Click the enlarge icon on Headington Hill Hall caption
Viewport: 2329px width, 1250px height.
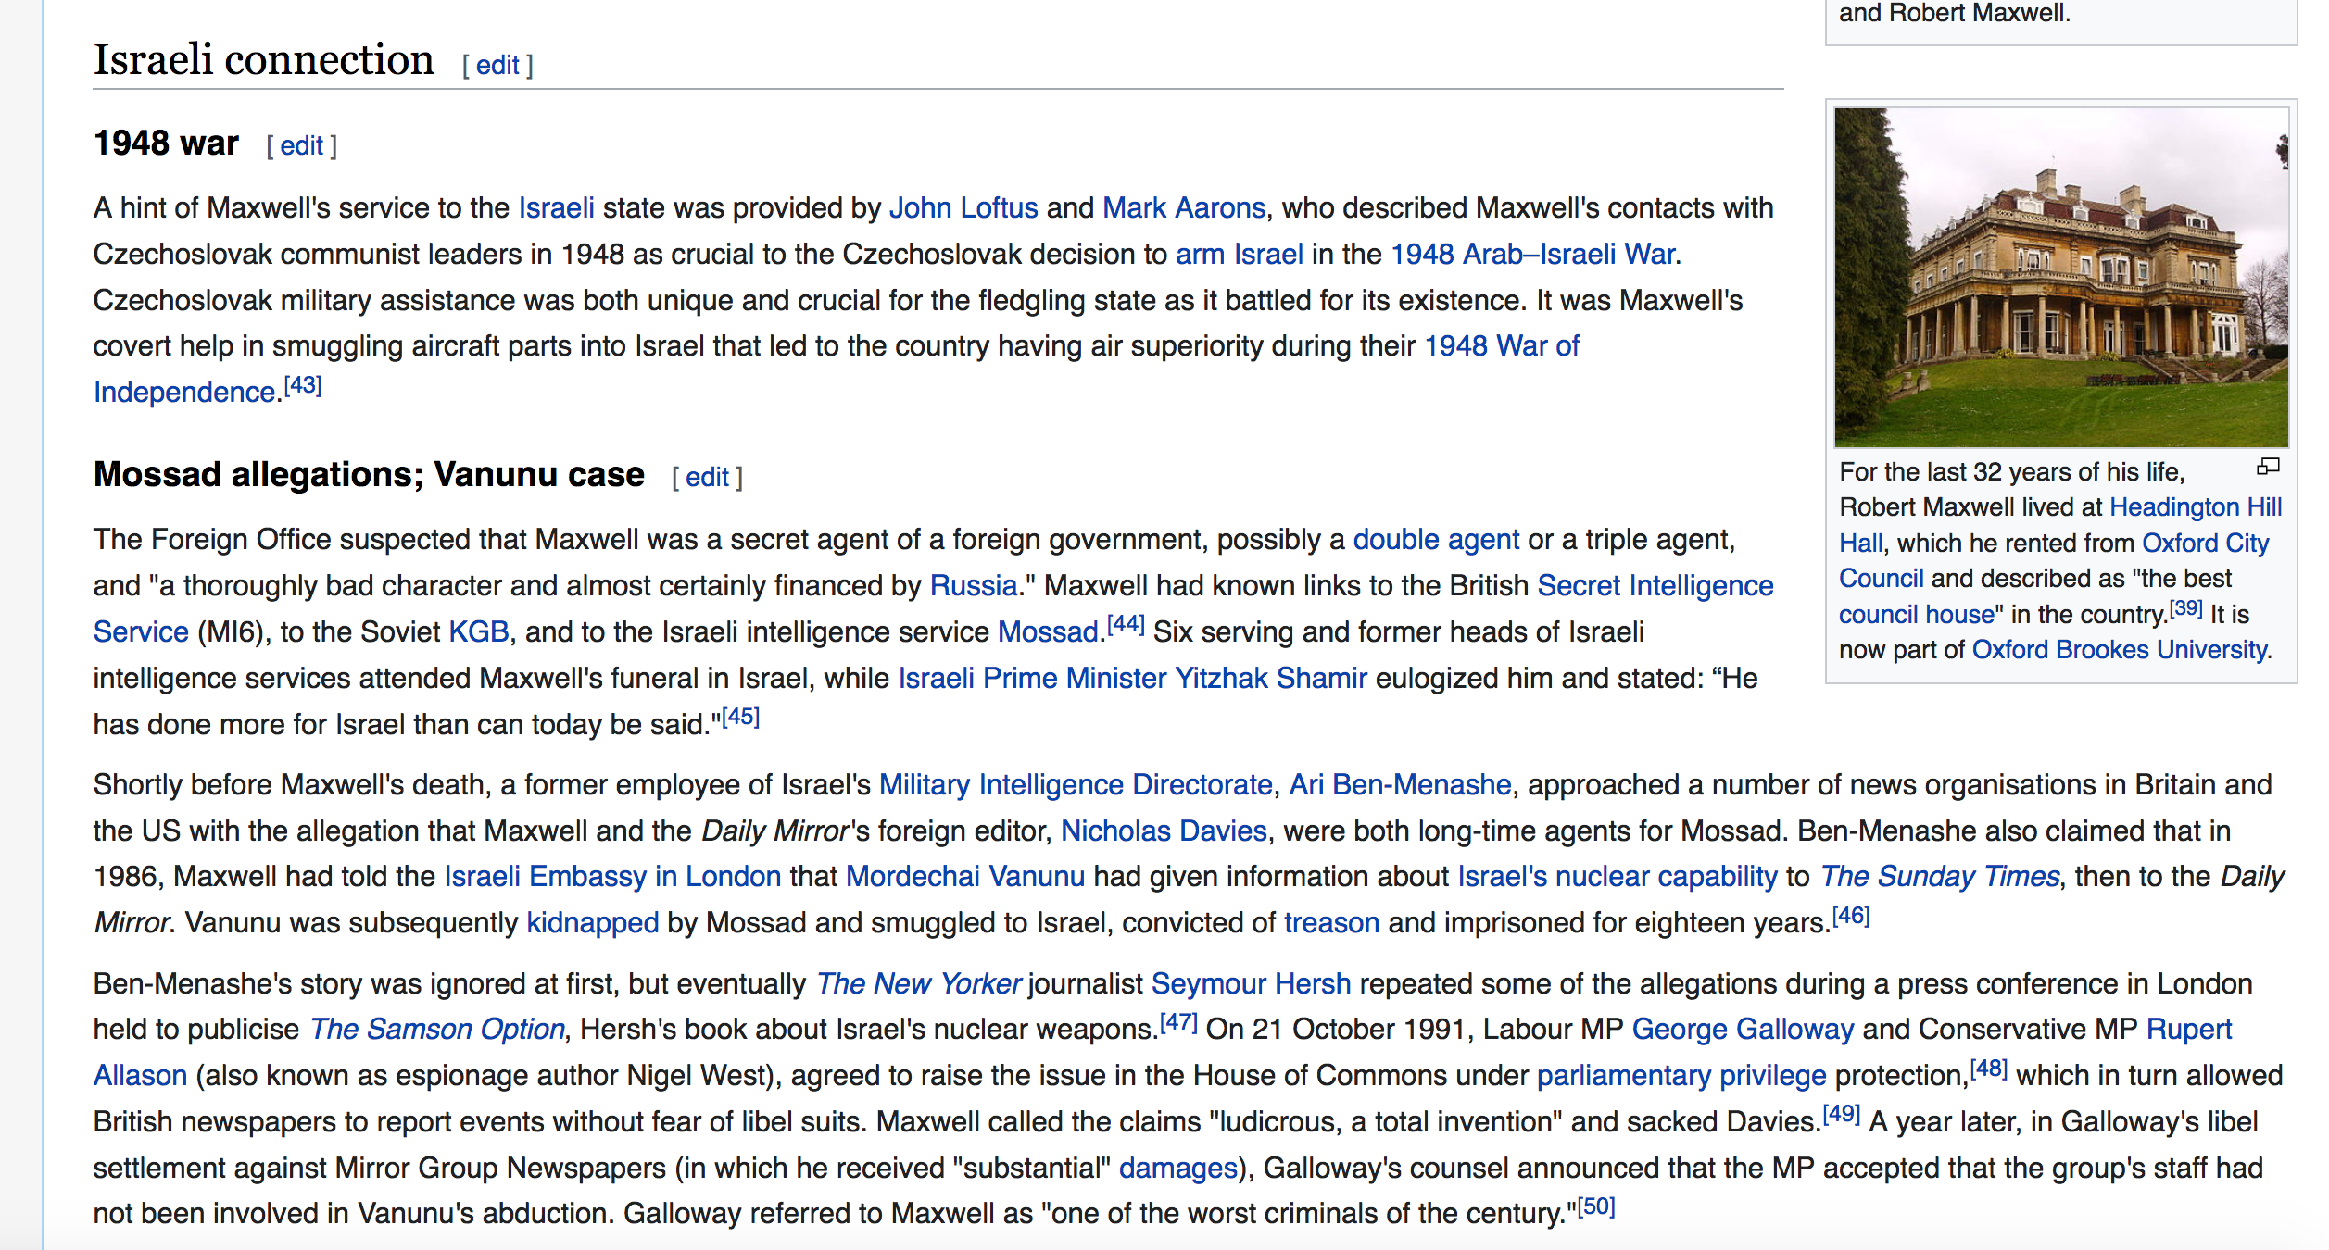2268,468
